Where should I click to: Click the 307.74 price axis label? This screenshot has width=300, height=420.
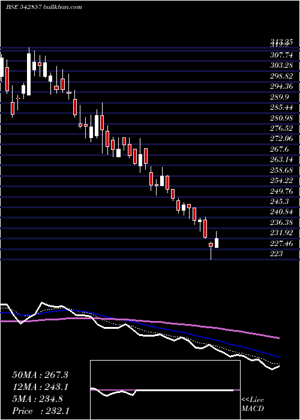click(x=281, y=55)
